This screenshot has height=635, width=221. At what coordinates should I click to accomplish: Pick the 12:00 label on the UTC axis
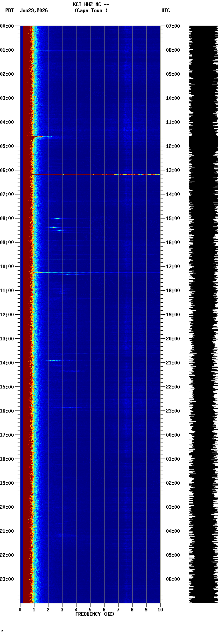pyautogui.click(x=173, y=146)
